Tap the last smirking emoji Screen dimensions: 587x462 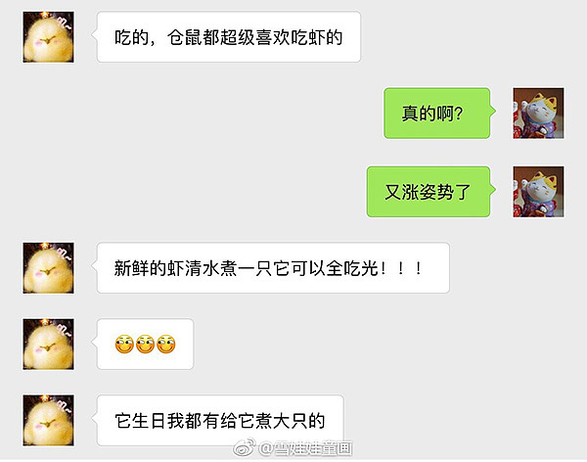click(x=166, y=345)
